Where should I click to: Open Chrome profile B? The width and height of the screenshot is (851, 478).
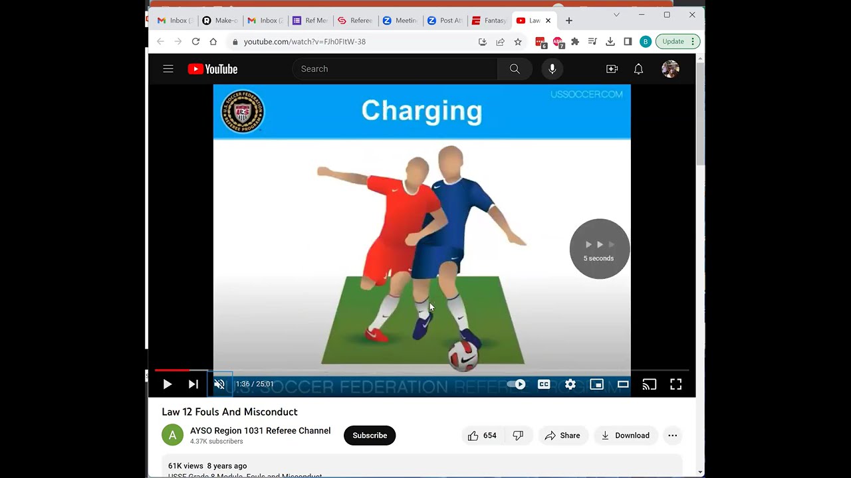[645, 42]
